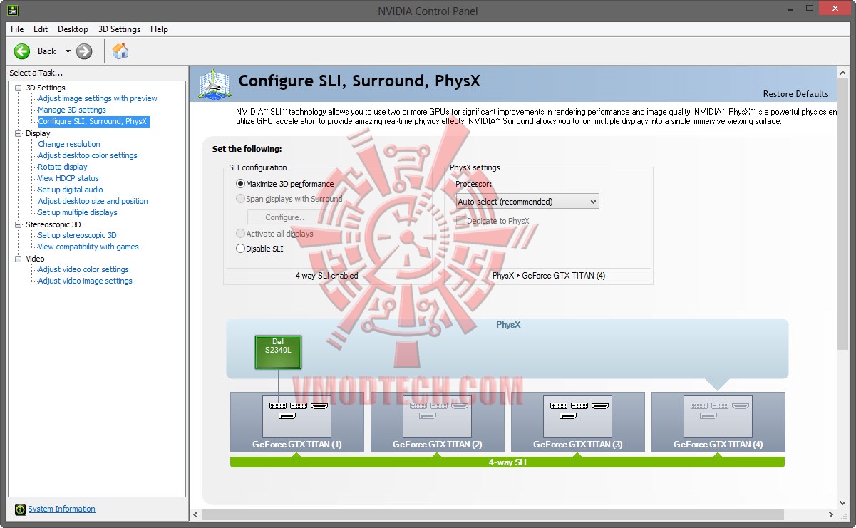Screen dimensions: 856x528
Task: Click Restore Defaults
Action: tap(795, 94)
